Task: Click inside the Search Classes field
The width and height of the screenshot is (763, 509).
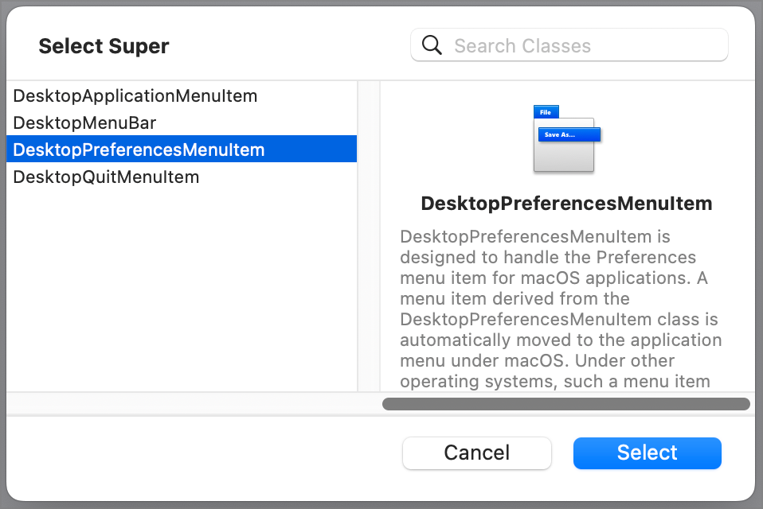Action: tap(573, 45)
